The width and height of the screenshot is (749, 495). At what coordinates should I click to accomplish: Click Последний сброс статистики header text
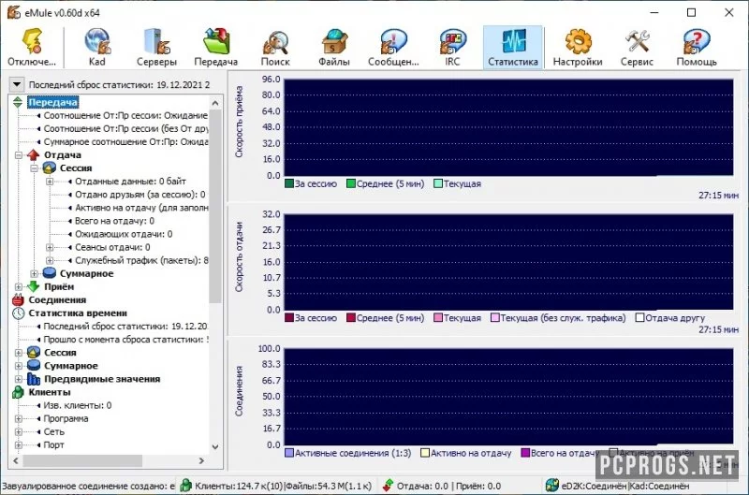119,85
